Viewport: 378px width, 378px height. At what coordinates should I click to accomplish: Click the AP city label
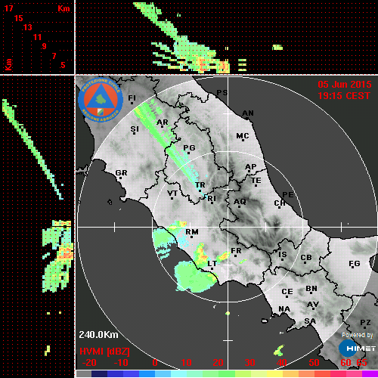[251, 167]
